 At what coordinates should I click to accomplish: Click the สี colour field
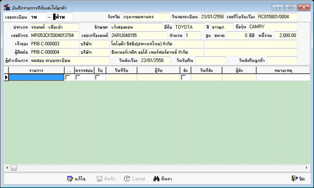pyautogui.click(x=222, y=27)
